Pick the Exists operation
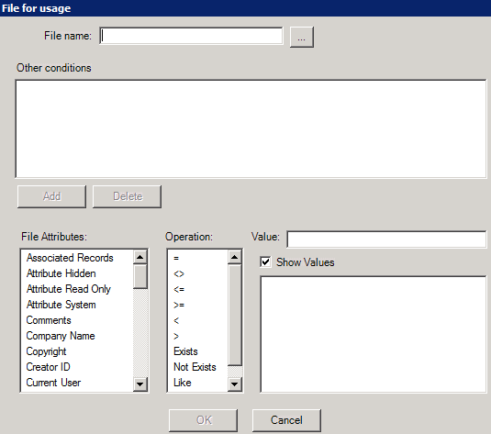The image size is (491, 434). click(x=185, y=351)
